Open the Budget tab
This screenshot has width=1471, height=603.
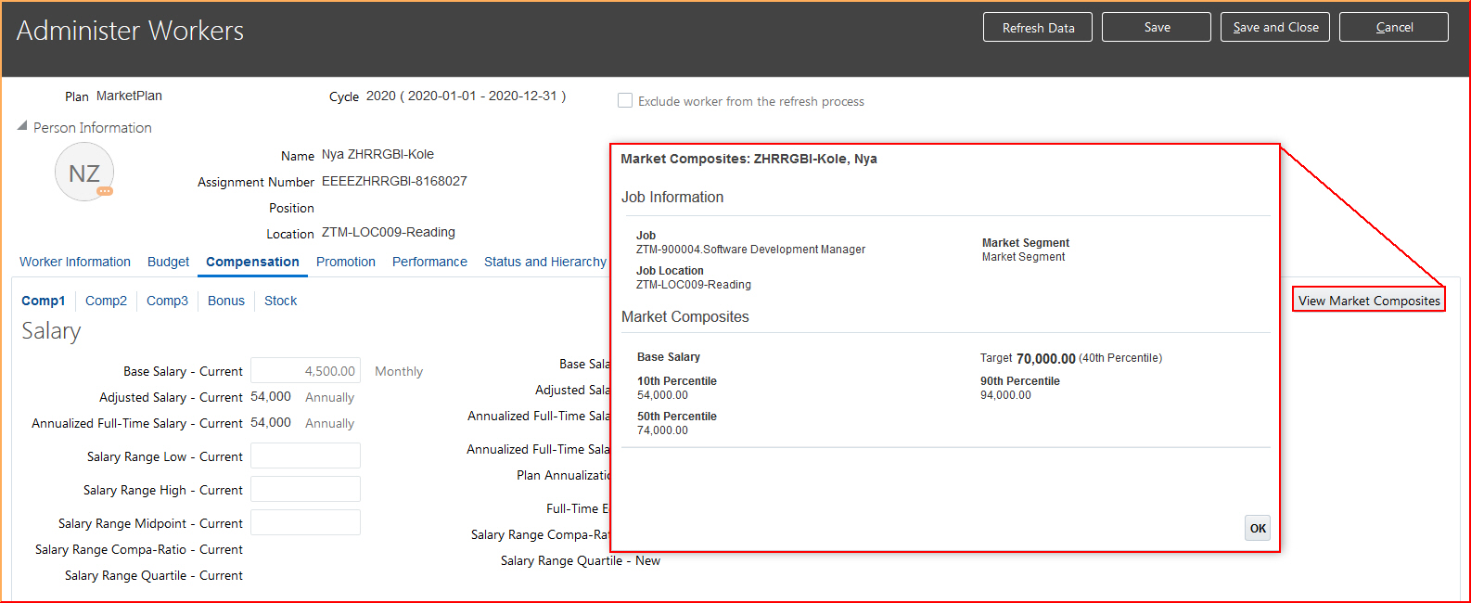coord(168,262)
